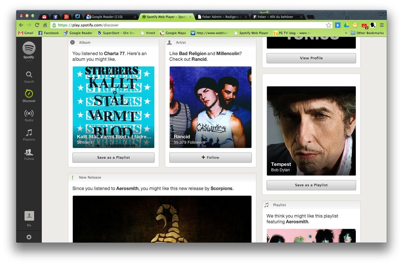
Task: Open the Spotify Web Player bookmark
Action: 251,33
